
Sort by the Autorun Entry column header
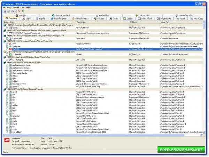39,22
